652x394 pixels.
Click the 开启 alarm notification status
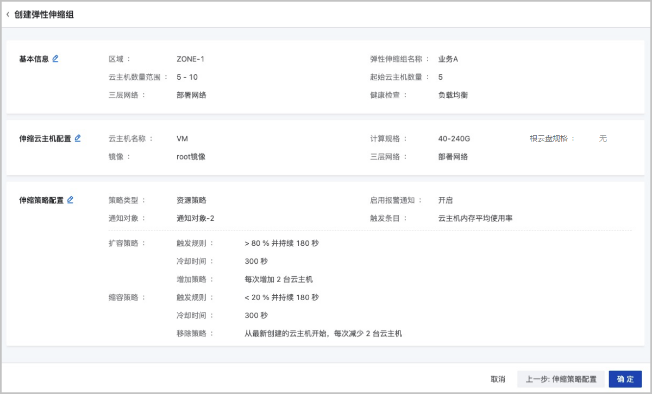(445, 200)
